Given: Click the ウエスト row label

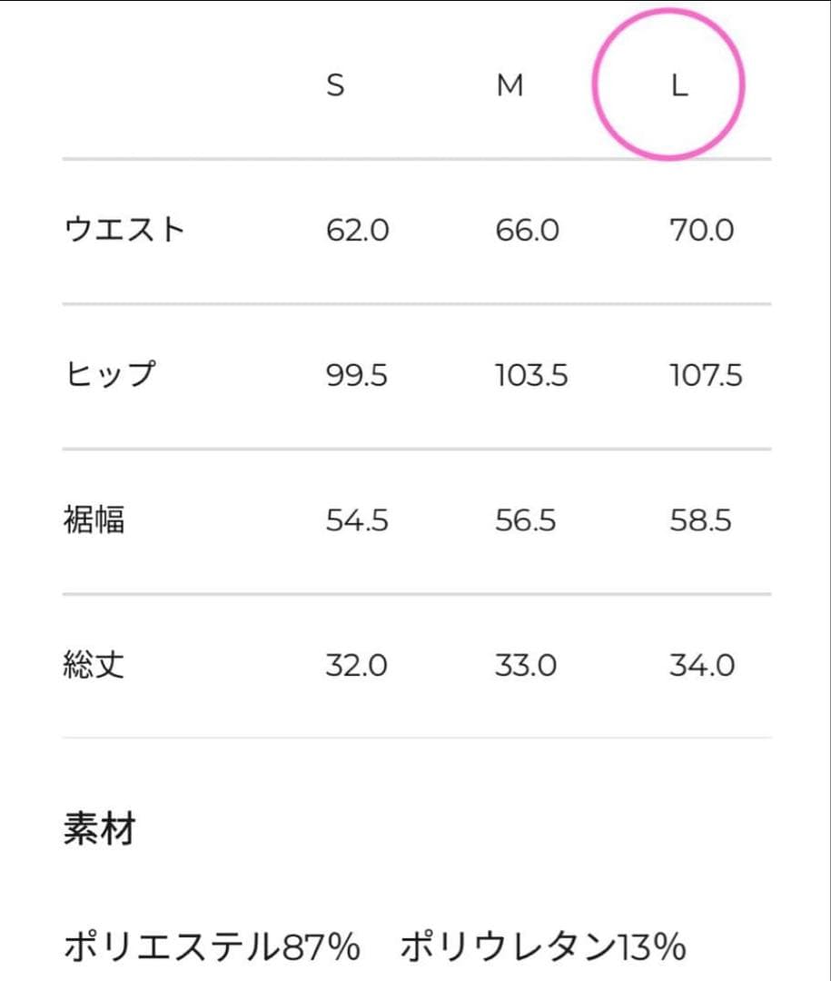Looking at the screenshot, I should [124, 230].
